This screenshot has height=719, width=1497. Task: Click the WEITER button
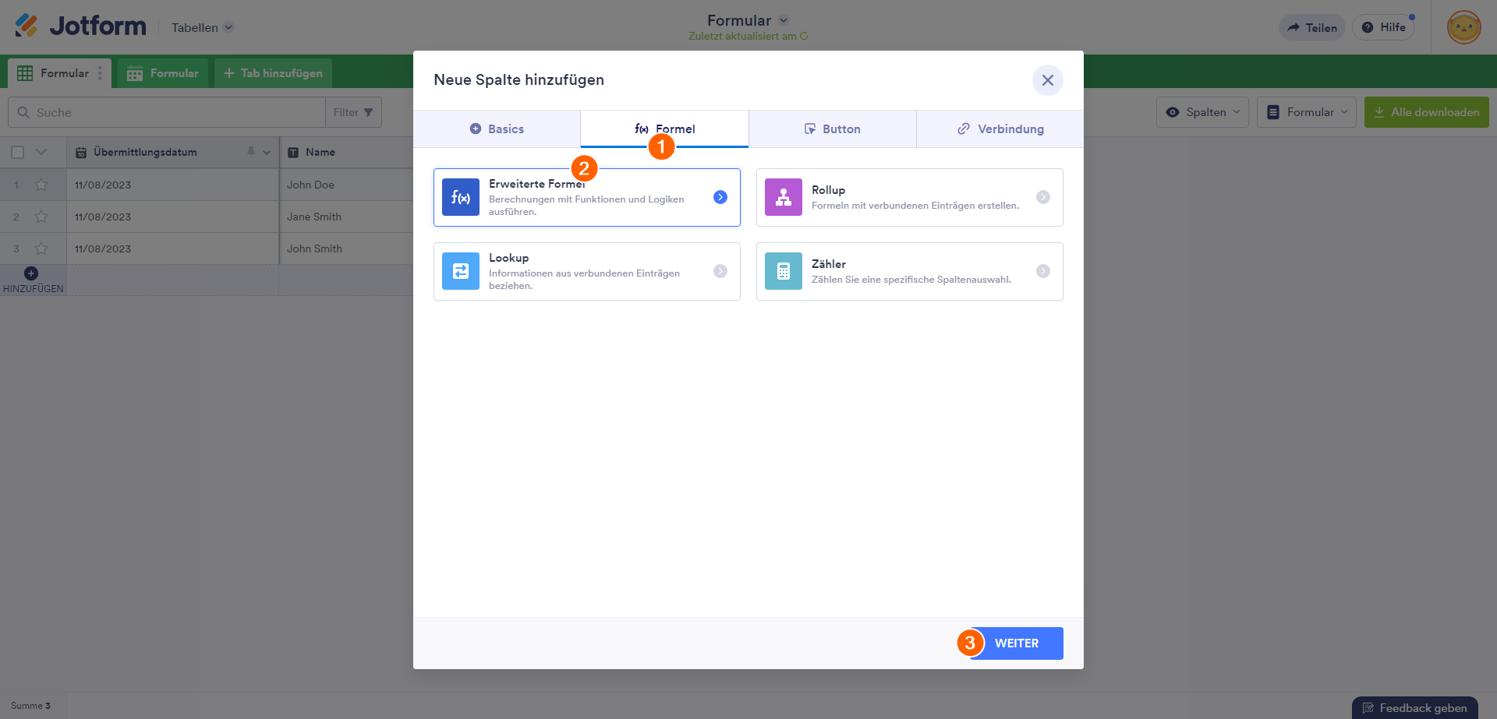coord(1017,643)
